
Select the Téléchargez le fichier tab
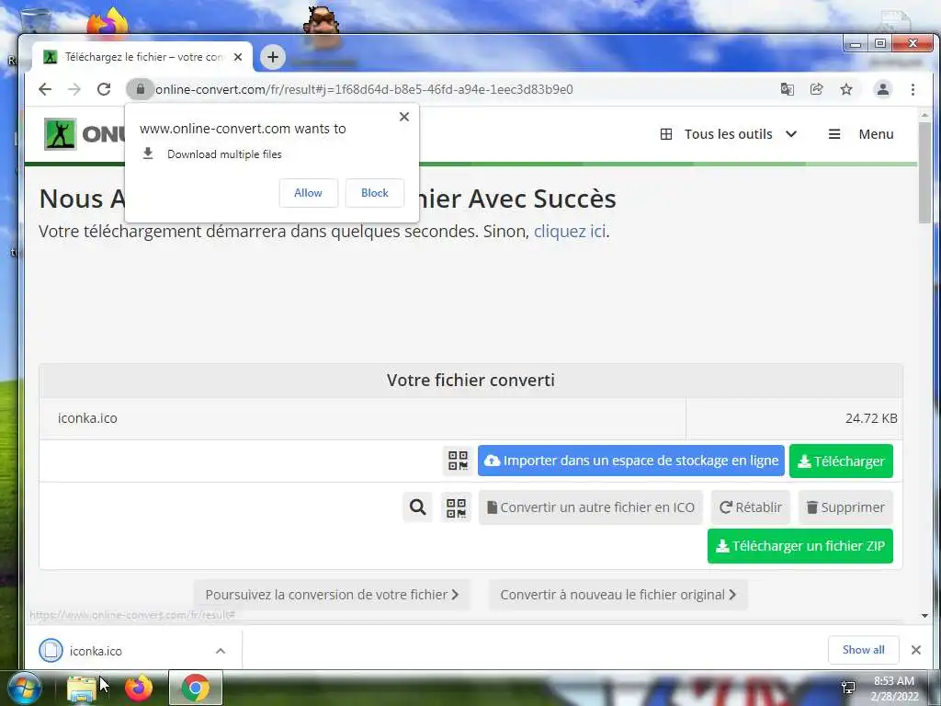pos(142,57)
